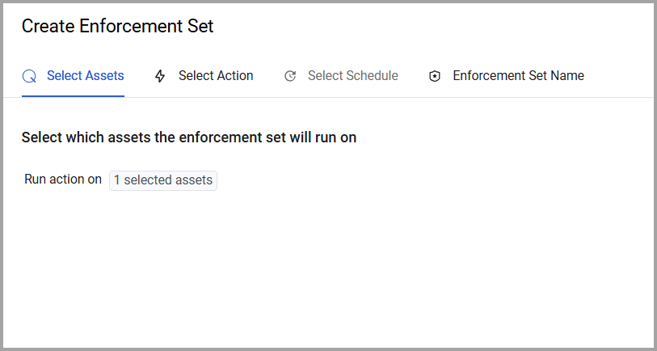The image size is (657, 351).
Task: Select the greyed-out Select Schedule step label
Action: pos(353,76)
